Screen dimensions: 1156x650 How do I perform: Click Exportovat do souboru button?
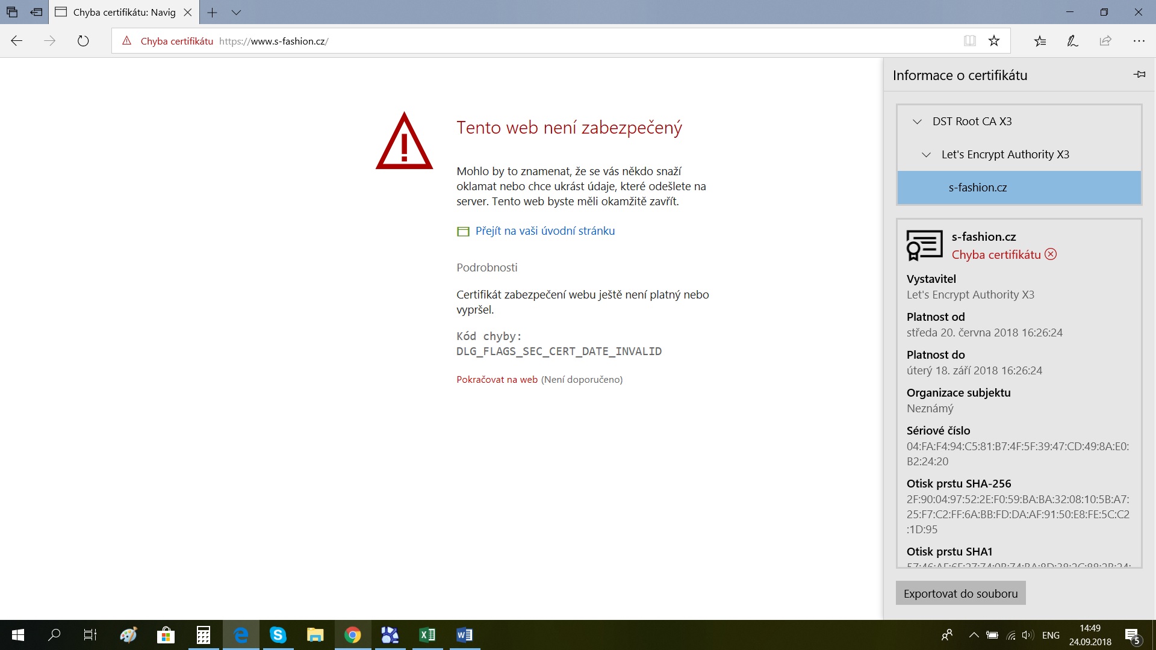click(x=960, y=593)
